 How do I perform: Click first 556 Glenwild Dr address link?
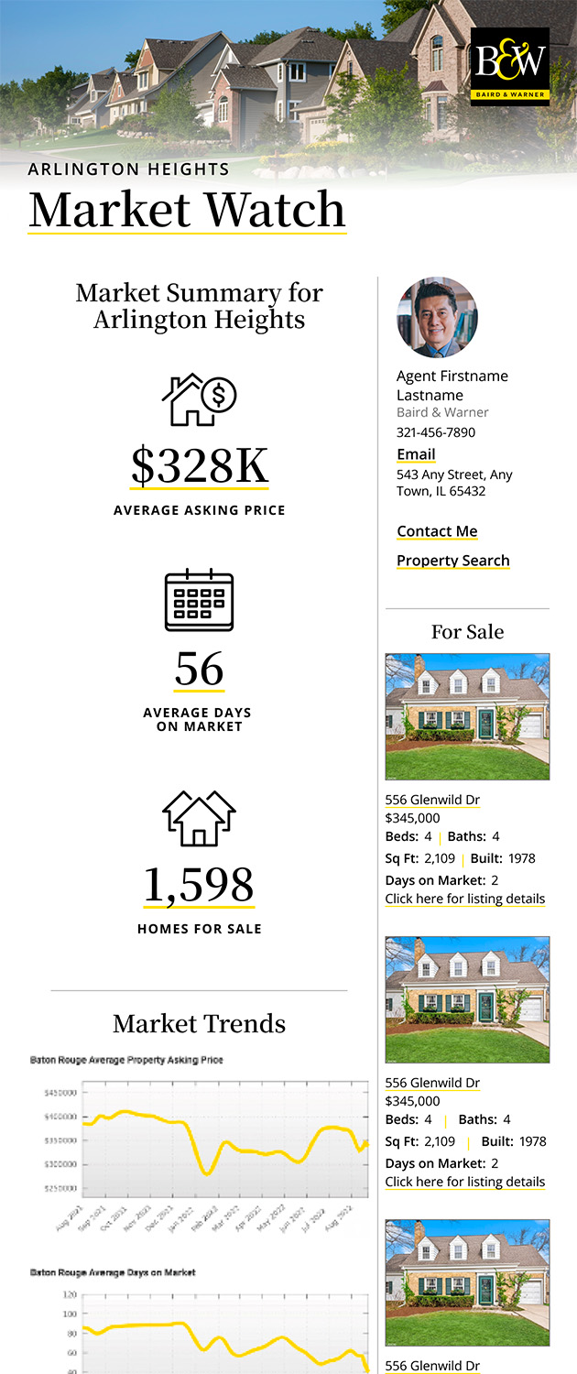coord(432,800)
